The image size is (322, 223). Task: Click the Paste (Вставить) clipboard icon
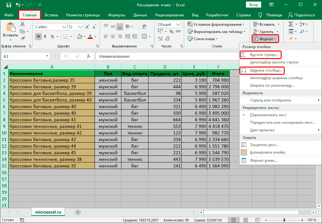tap(10, 28)
